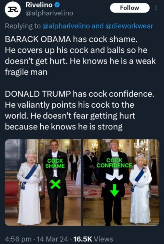The width and height of the screenshot is (164, 244).
Task: Click the gray Replying to text
Action: pyautogui.click(x=23, y=26)
